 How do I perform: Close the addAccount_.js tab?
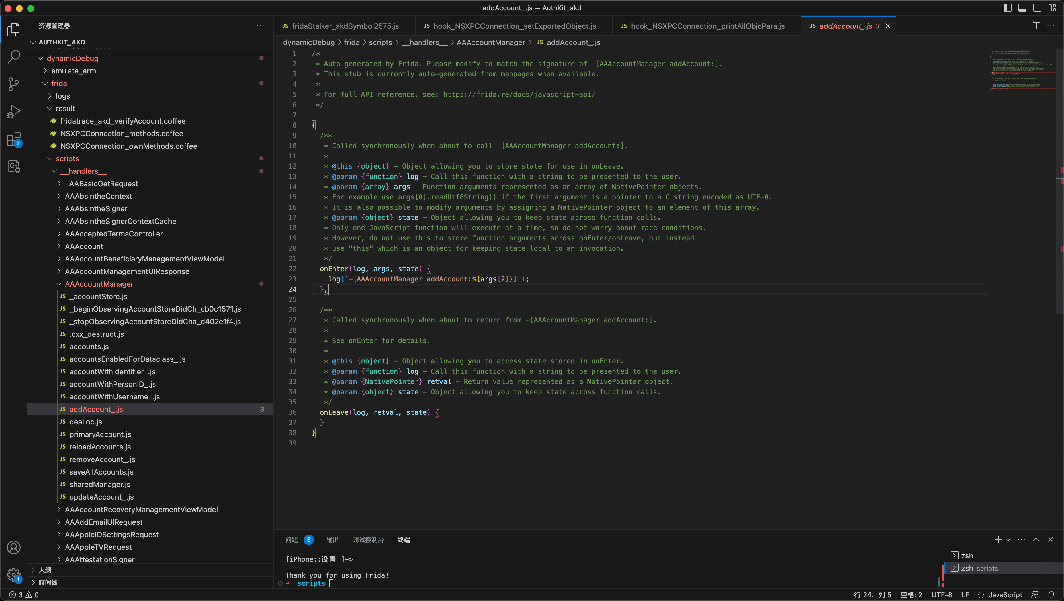tap(888, 26)
